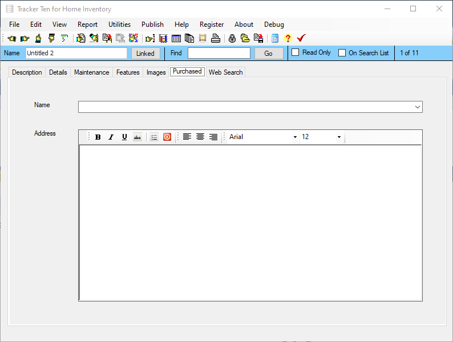Click the '1 of 11' record counter
Image resolution: width=453 pixels, height=342 pixels.
point(409,53)
